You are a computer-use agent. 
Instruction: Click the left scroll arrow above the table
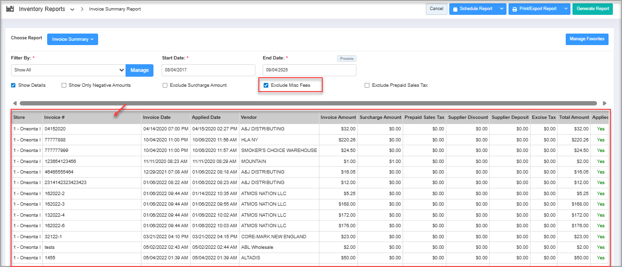pos(15,103)
